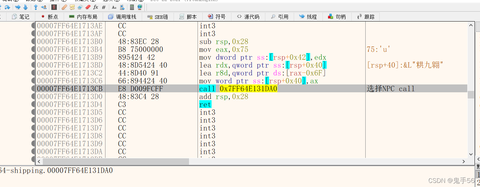480x187 pixels.
Task: Switch to the 断点 tab
Action: point(49,16)
